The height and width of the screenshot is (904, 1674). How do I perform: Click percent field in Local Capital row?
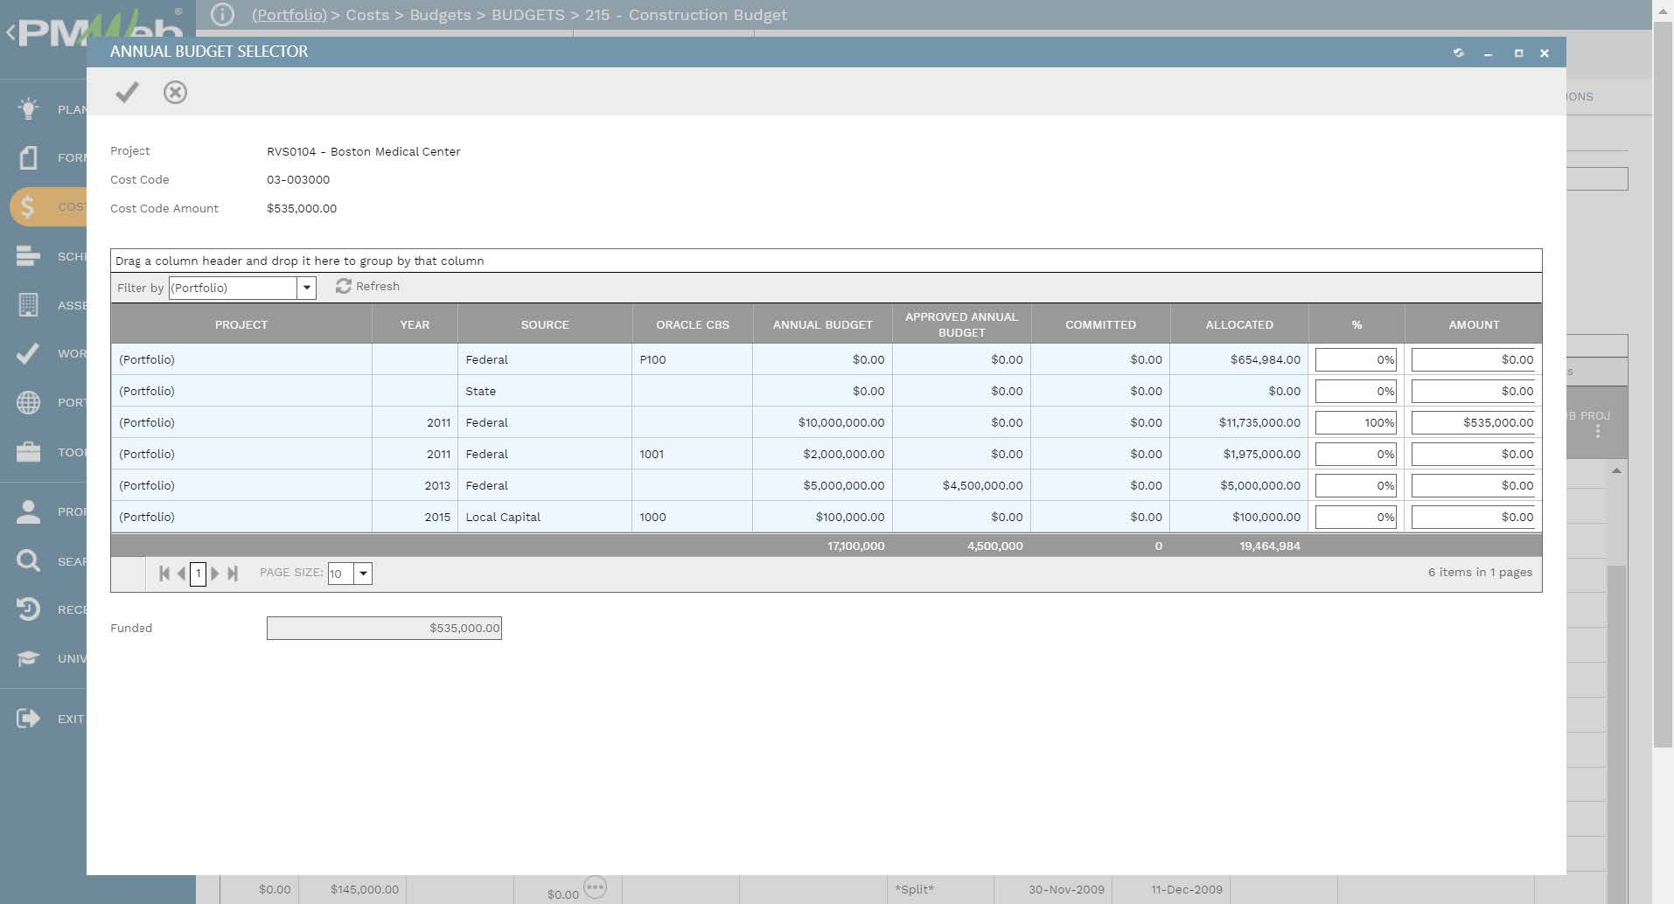click(x=1357, y=517)
